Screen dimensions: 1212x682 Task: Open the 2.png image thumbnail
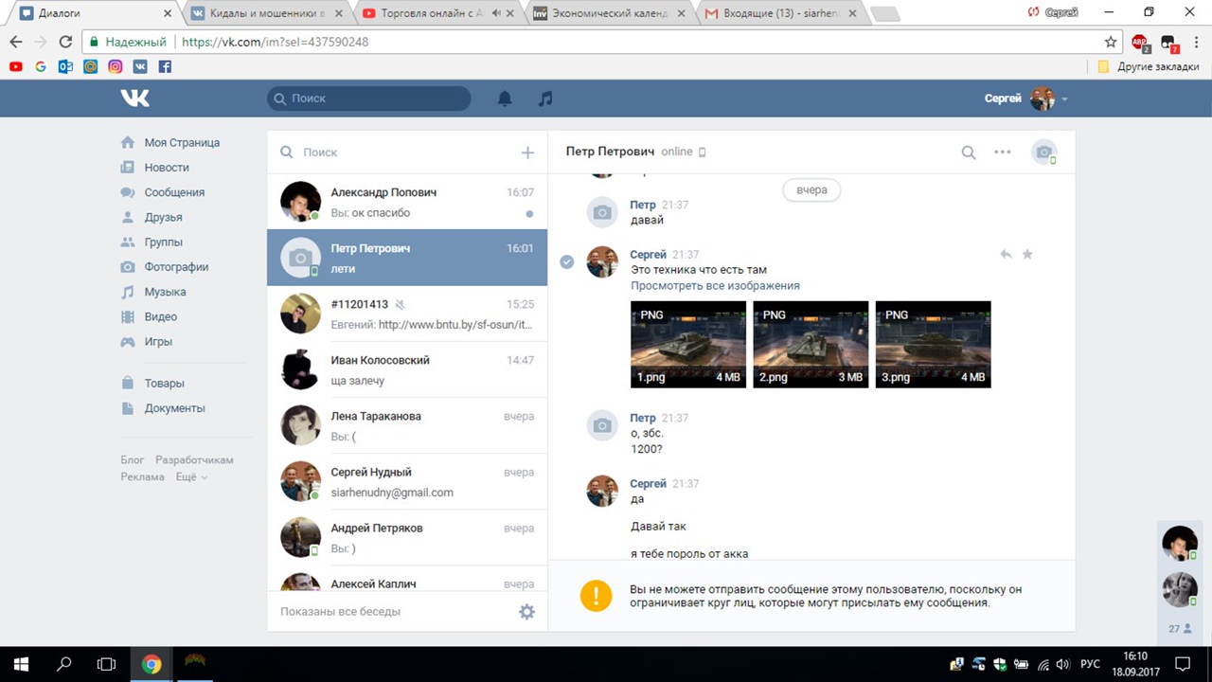click(x=811, y=344)
